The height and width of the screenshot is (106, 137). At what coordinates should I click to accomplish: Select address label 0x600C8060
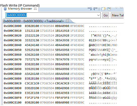pos(13,55)
